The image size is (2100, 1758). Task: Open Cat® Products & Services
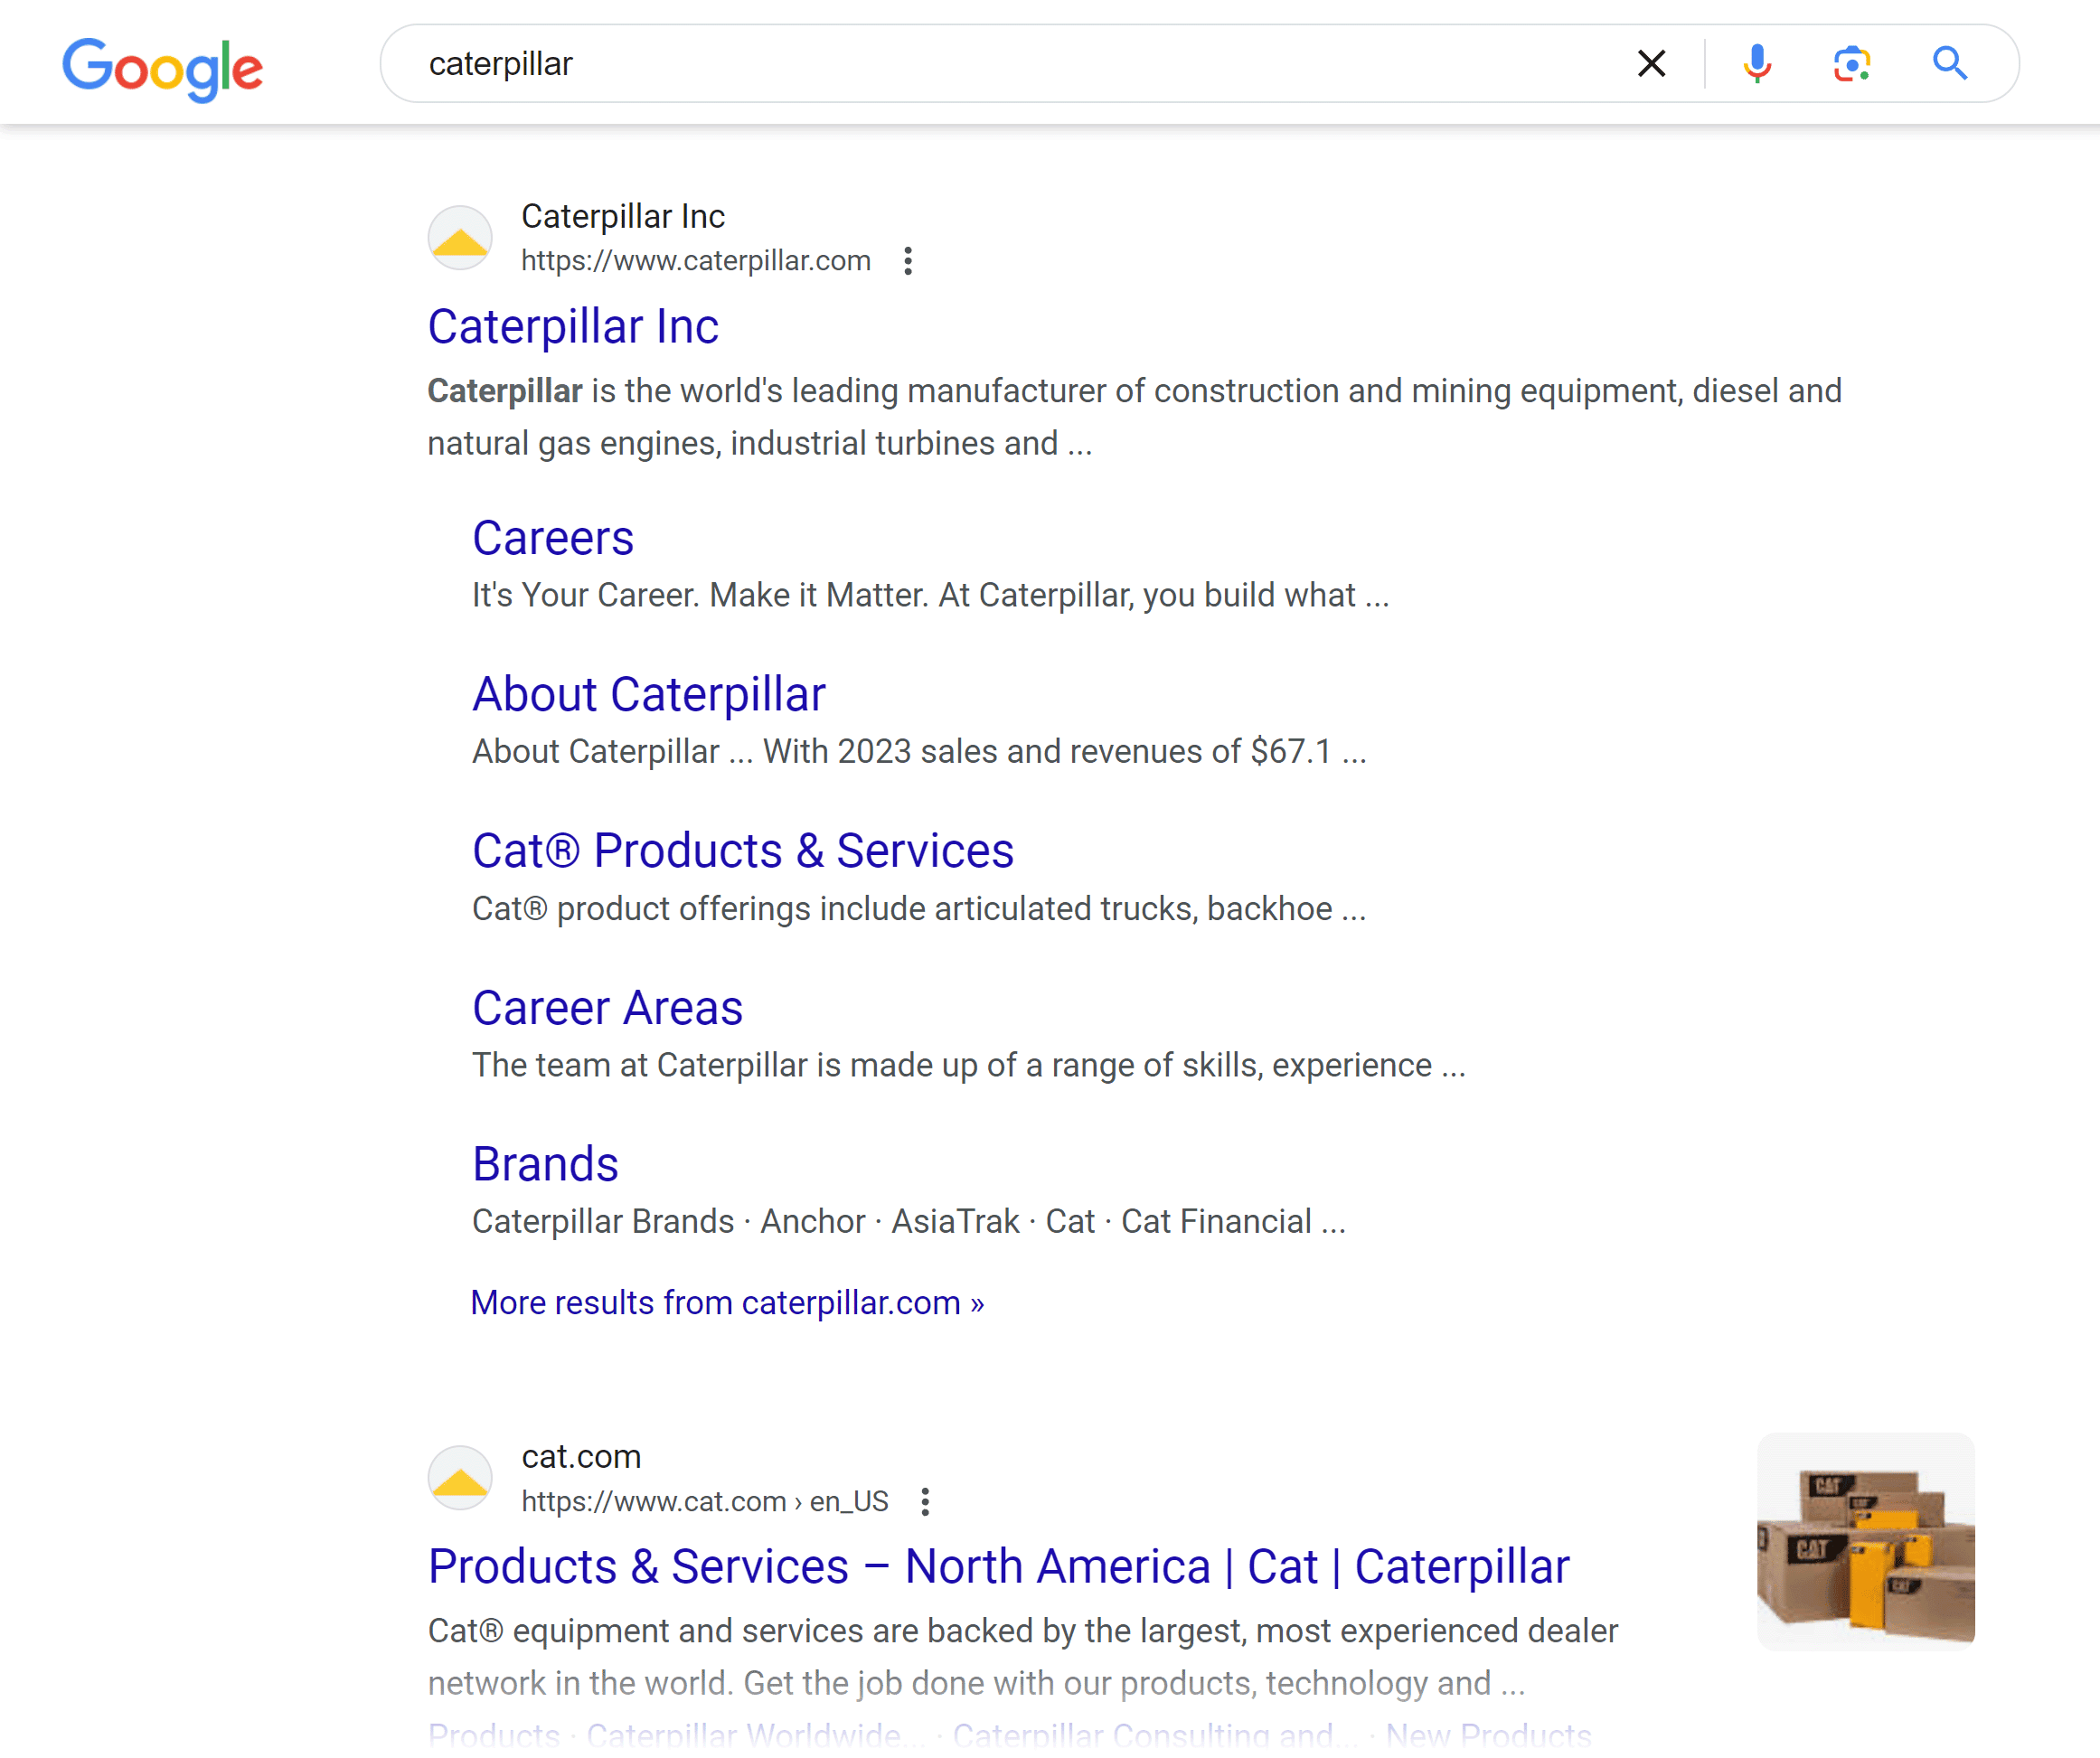coord(743,851)
